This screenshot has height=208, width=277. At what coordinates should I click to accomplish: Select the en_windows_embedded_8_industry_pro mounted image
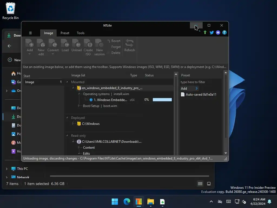[112, 88]
